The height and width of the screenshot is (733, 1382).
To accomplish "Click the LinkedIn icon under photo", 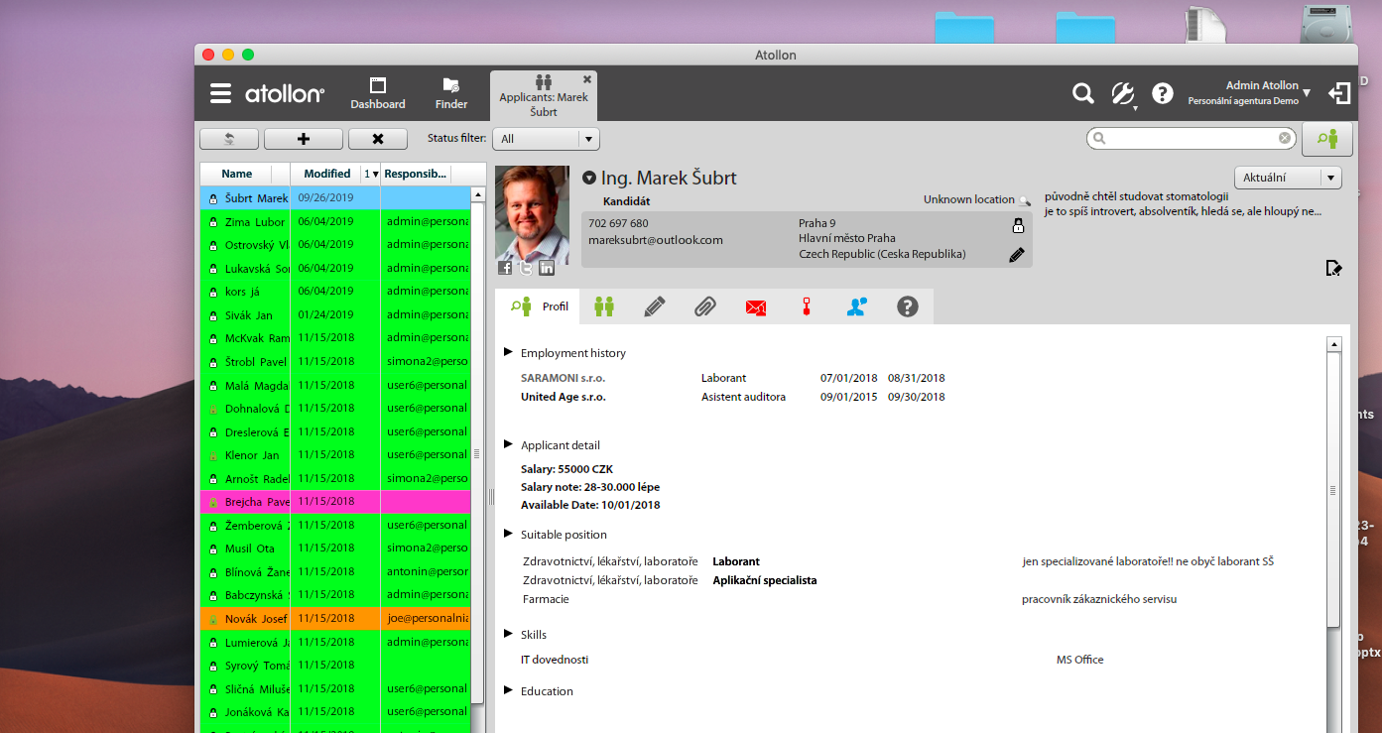I will pyautogui.click(x=546, y=268).
